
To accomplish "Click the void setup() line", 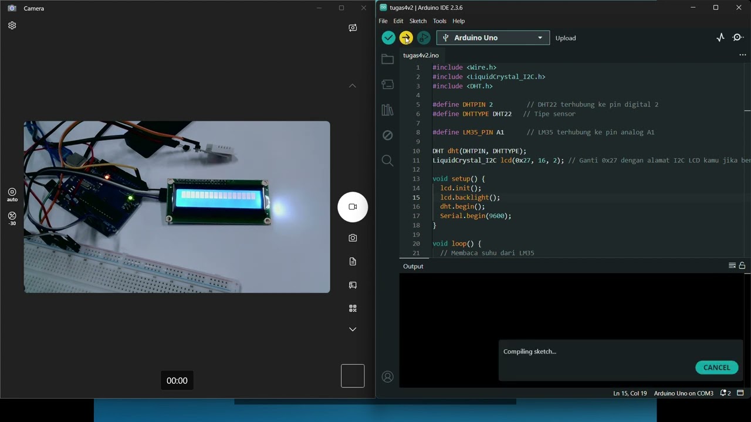I will coord(459,179).
